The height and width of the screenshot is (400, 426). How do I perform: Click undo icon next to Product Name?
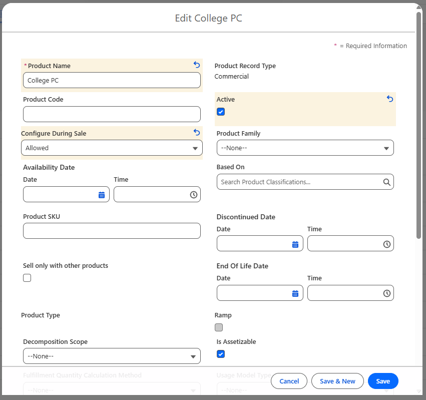click(197, 65)
